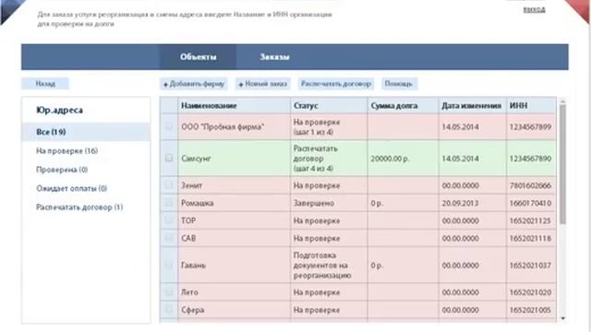Click the vertical scrollbar thumb
591x332 pixels.
[562, 164]
